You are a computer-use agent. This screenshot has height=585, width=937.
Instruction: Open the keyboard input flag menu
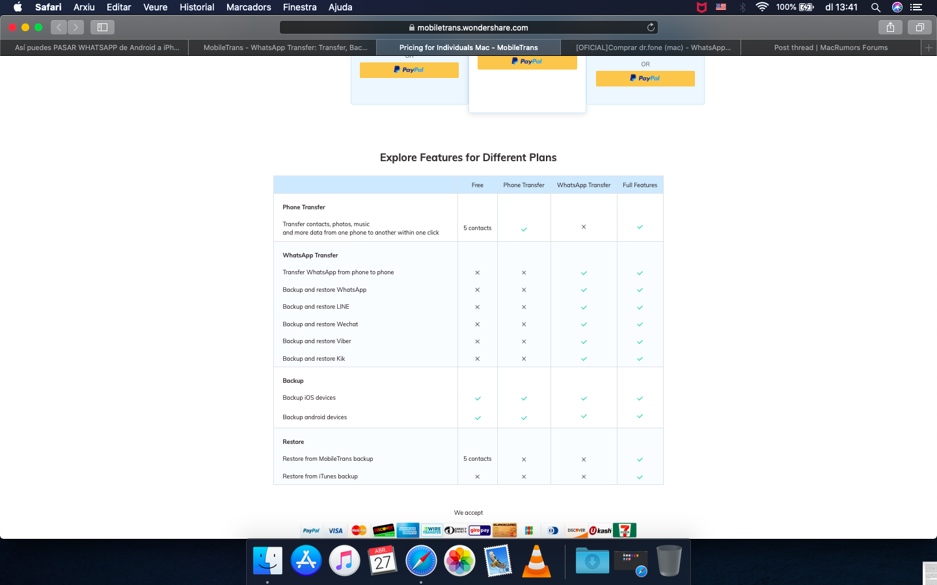(721, 7)
